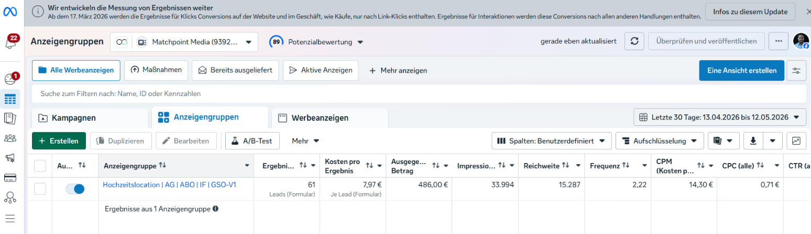Click Mehr anzeigen to add views

pyautogui.click(x=398, y=70)
